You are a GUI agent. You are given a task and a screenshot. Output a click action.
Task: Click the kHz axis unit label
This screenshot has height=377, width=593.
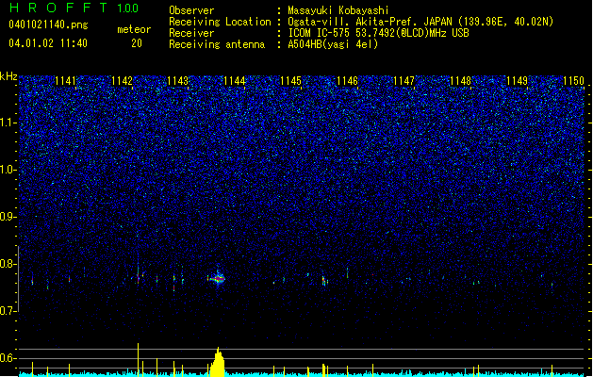pos(8,76)
